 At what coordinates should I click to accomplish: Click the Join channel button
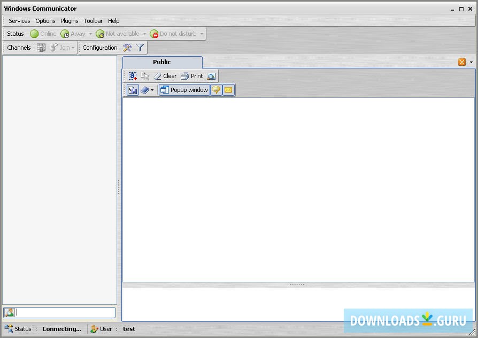[x=60, y=48]
